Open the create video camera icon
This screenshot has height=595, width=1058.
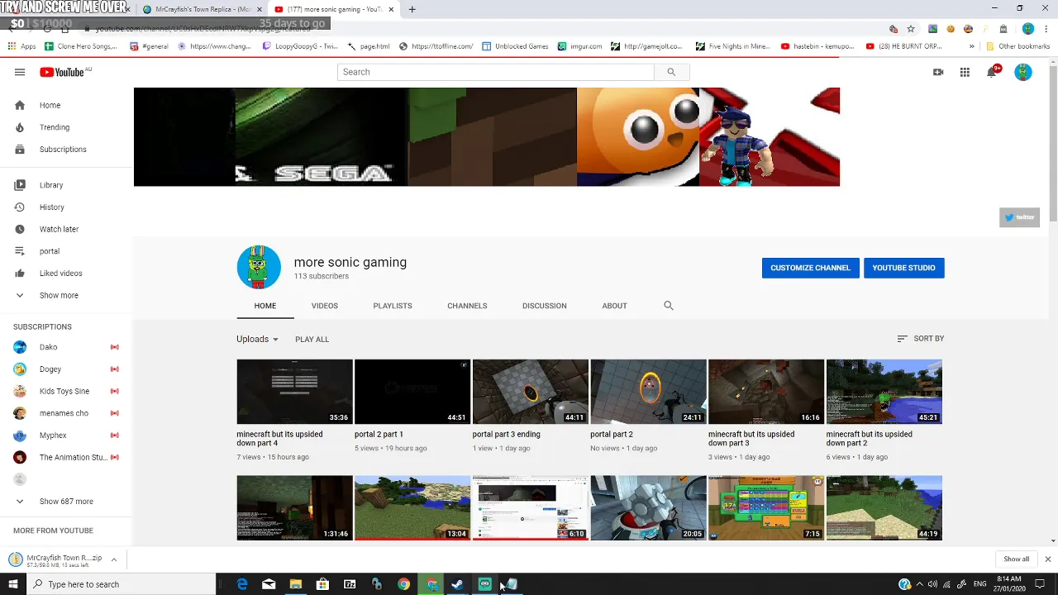click(938, 72)
